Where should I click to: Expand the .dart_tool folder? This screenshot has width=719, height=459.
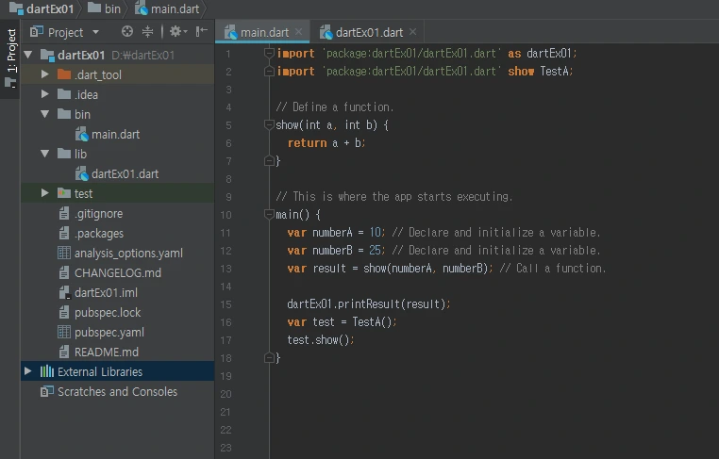click(45, 74)
